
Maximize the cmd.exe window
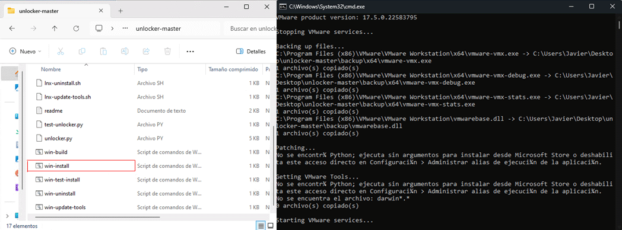click(x=592, y=7)
